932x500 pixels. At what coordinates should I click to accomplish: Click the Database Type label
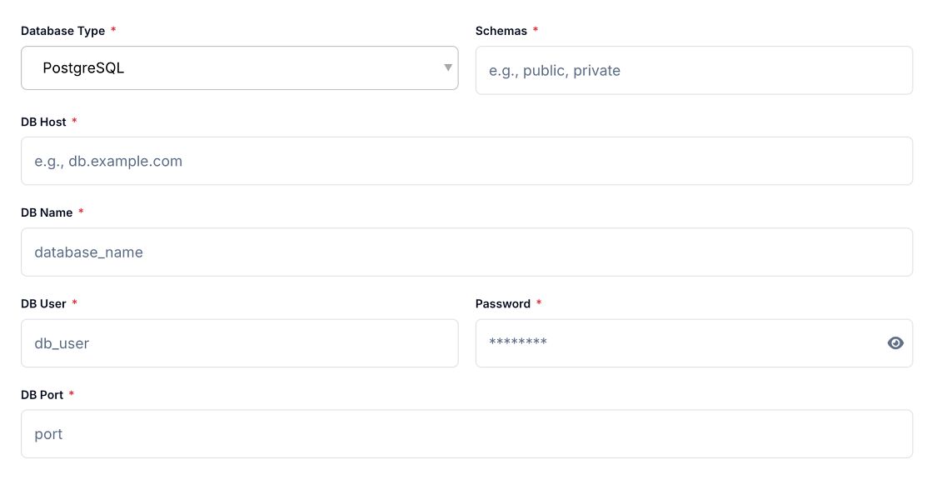62,31
